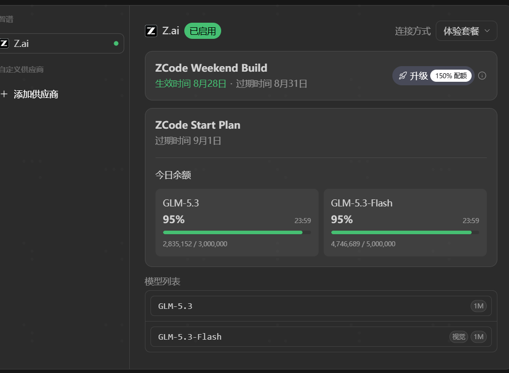Screen dimensions: 509x373
Task: Select Z.ai provider in sidebar
Action: (62, 43)
